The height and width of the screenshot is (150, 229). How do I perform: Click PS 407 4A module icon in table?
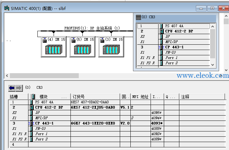click(31, 102)
